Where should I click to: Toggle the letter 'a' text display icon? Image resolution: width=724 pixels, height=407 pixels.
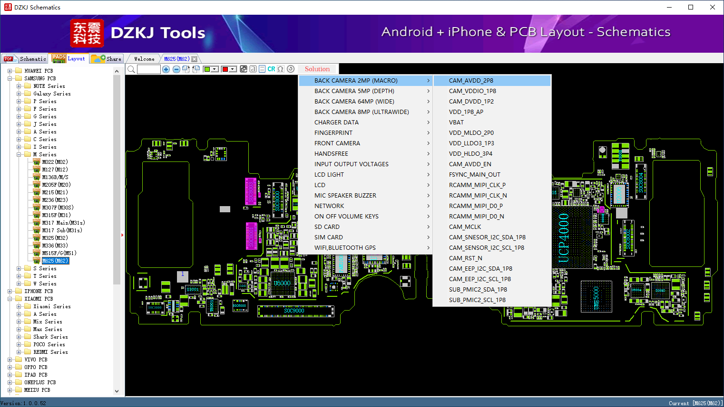(x=253, y=69)
